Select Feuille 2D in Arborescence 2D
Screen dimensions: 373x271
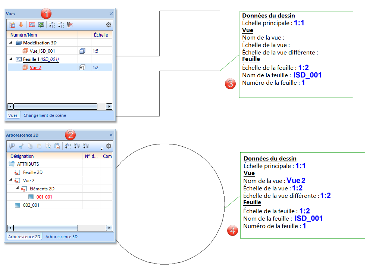[33, 172]
